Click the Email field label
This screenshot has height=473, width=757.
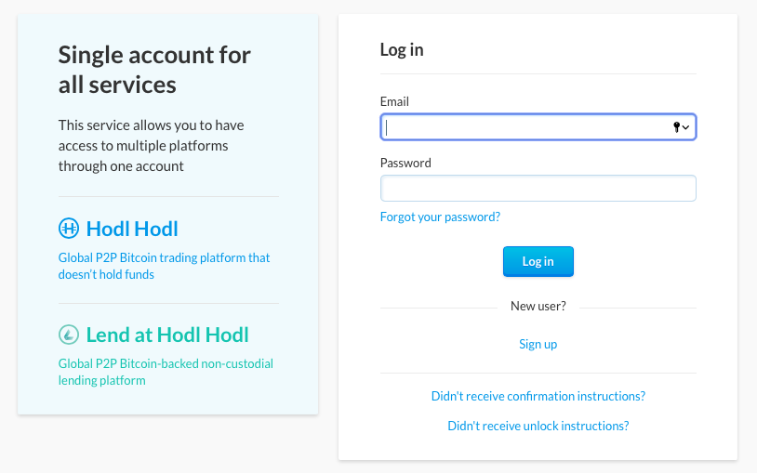[394, 101]
